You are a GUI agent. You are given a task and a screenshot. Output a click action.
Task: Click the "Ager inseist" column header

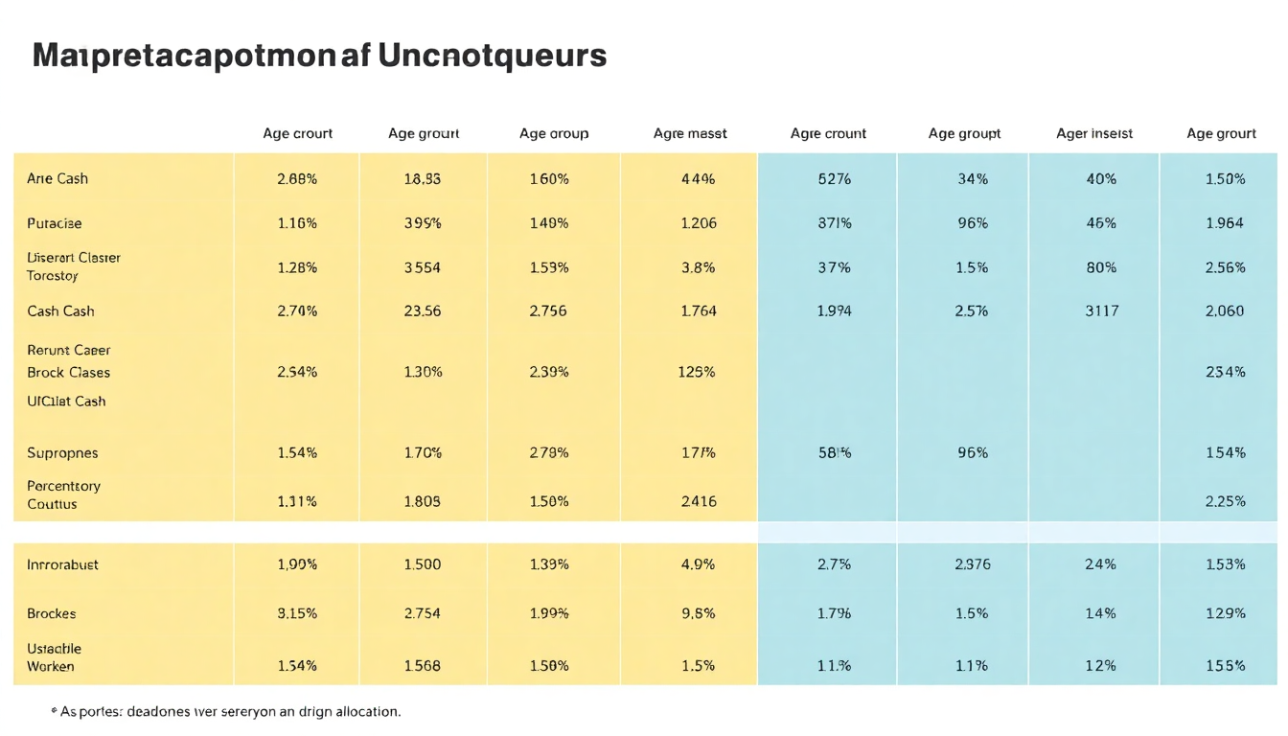[1094, 133]
